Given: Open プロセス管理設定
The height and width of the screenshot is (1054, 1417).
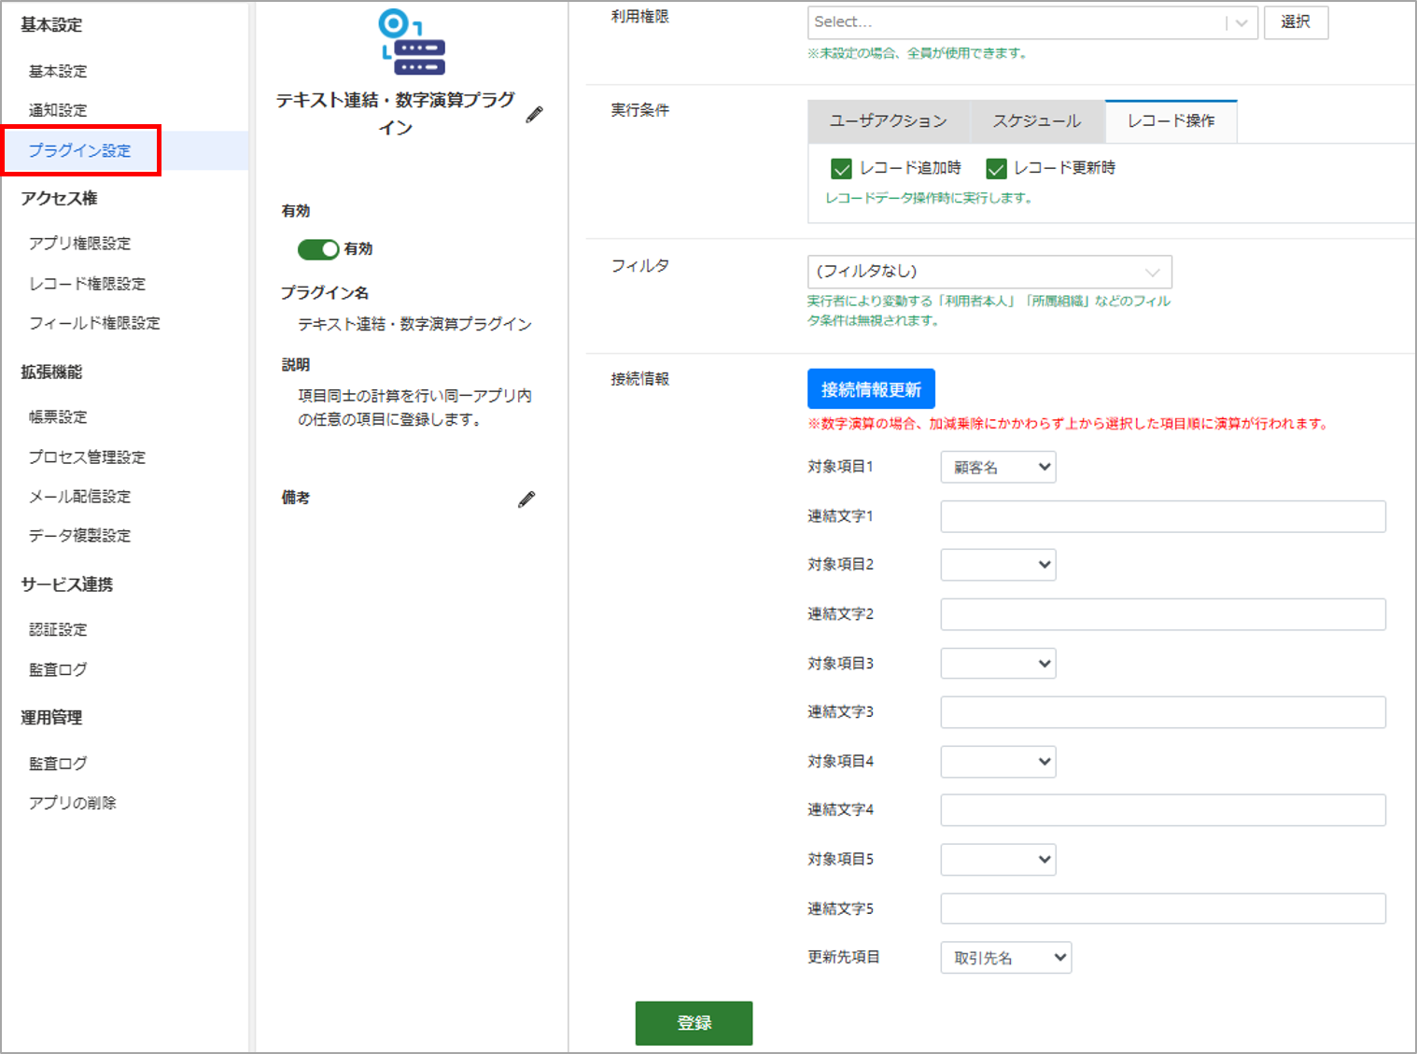Looking at the screenshot, I should coord(88,457).
